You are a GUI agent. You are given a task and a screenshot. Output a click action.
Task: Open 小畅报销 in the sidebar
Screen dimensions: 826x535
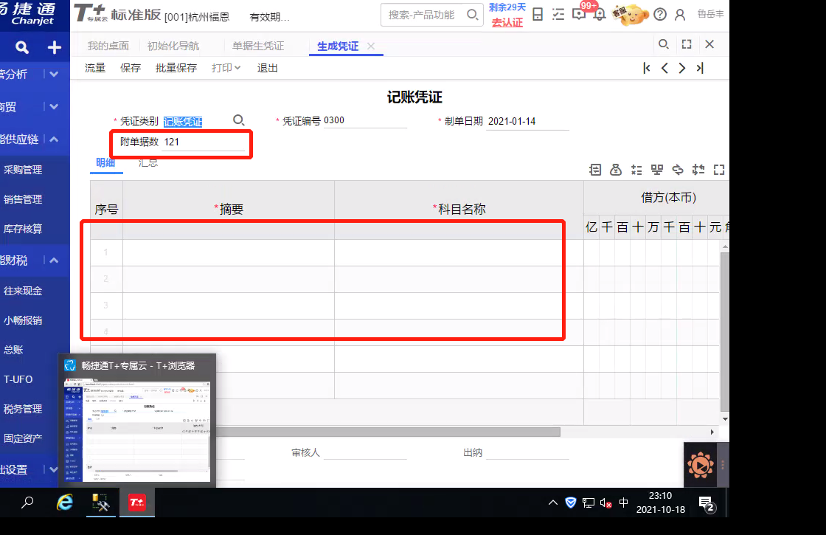pos(23,320)
